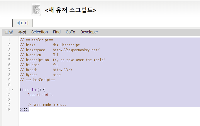Viewport: 200px width, 126px height.
Task: Click '@description' metadata key
Action: 37,60
